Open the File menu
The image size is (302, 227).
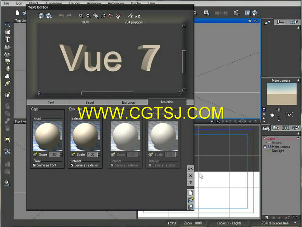pyautogui.click(x=6, y=3)
